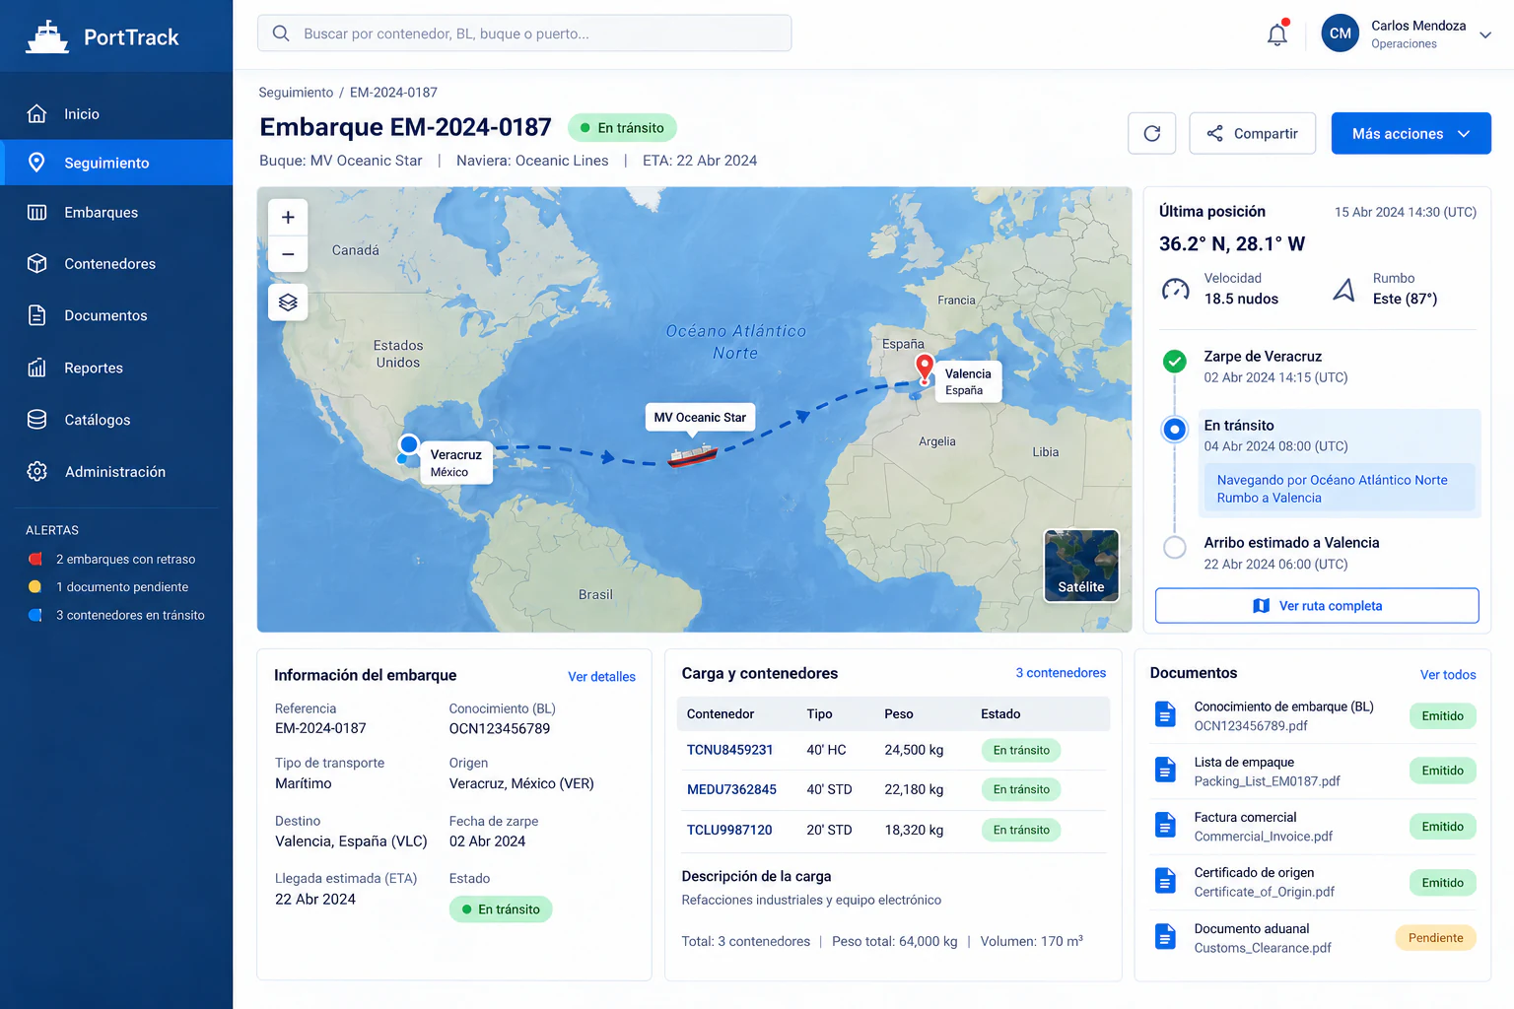The image size is (1514, 1009).
Task: Click the red Valencia destination pin
Action: click(x=925, y=369)
